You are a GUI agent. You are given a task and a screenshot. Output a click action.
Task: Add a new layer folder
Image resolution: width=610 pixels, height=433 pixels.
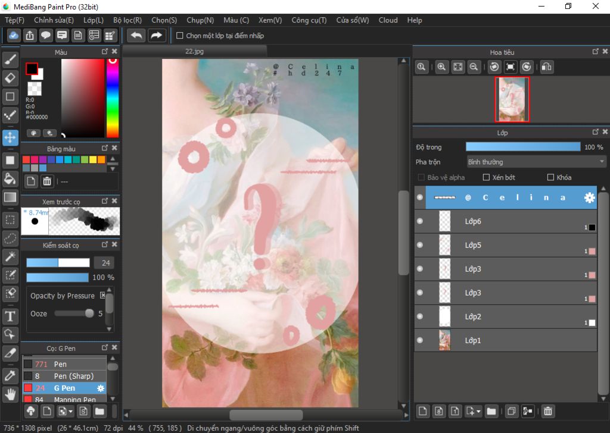pos(491,411)
